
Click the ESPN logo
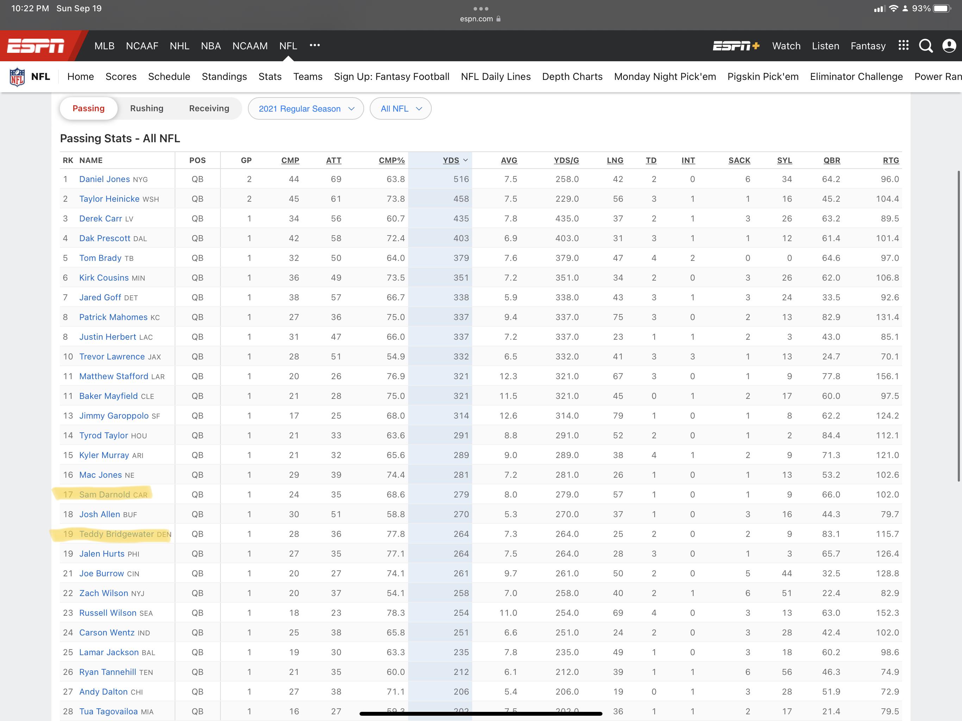[x=36, y=46]
